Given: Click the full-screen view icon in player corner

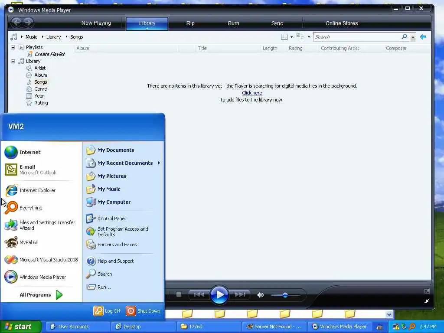Looking at the screenshot, I should pos(427,291).
